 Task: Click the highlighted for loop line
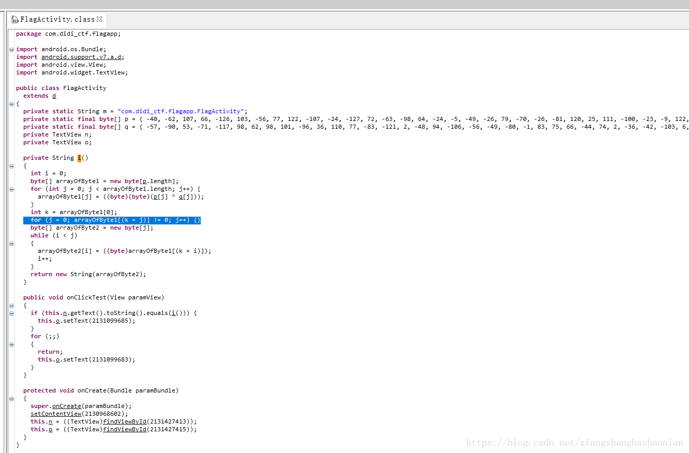[x=111, y=219]
